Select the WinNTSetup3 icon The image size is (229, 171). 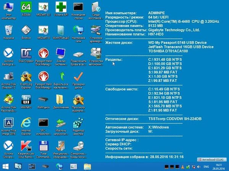pyautogui.click(x=61, y=32)
